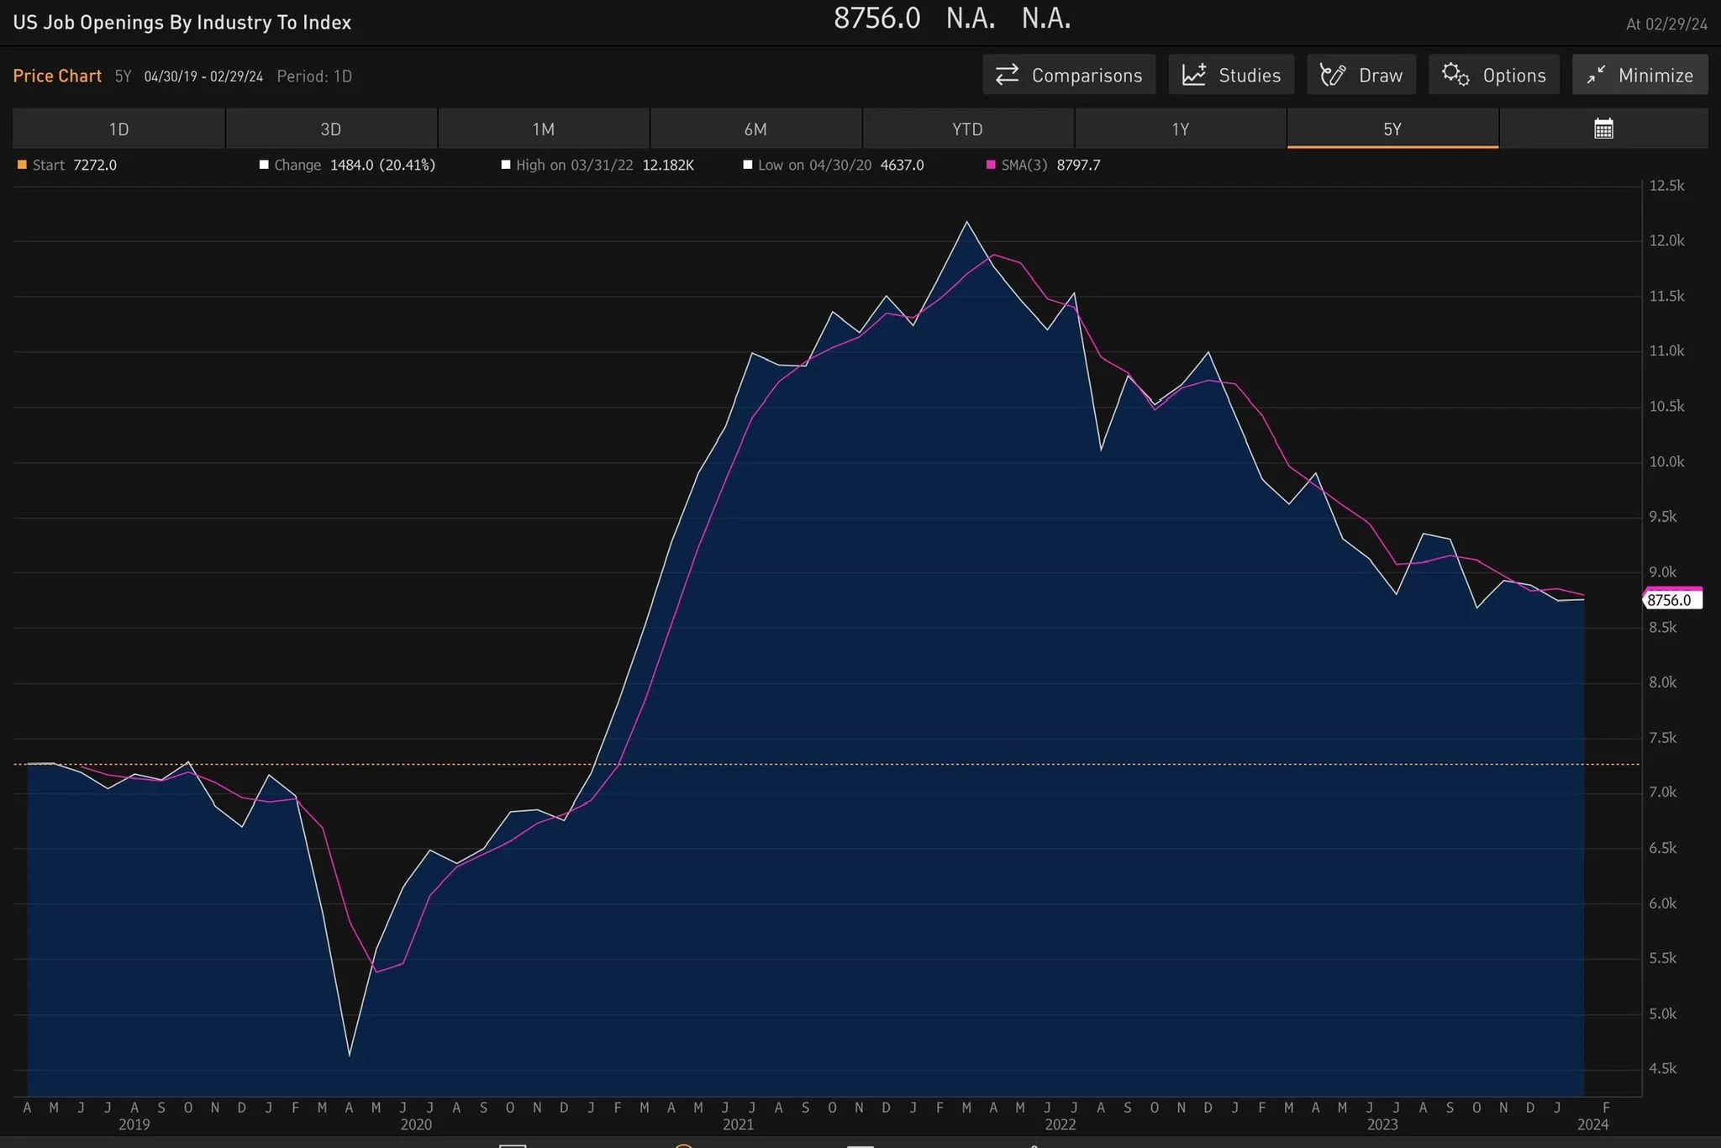Select the 3D range tab
Image resolution: width=1721 pixels, height=1148 pixels.
(x=331, y=129)
